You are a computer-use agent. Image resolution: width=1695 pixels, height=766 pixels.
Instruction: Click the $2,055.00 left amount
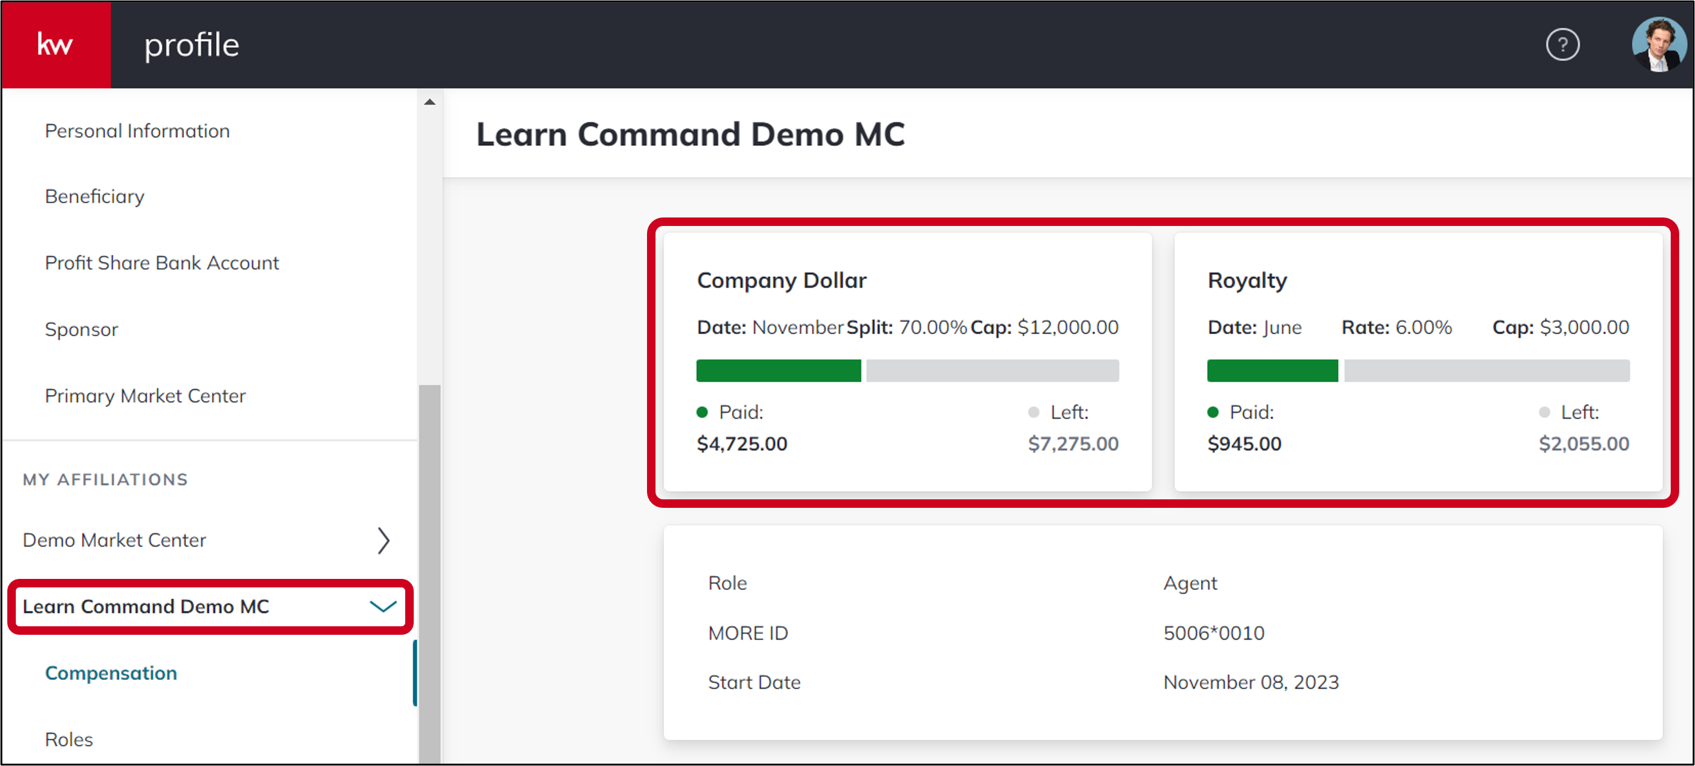1584,443
